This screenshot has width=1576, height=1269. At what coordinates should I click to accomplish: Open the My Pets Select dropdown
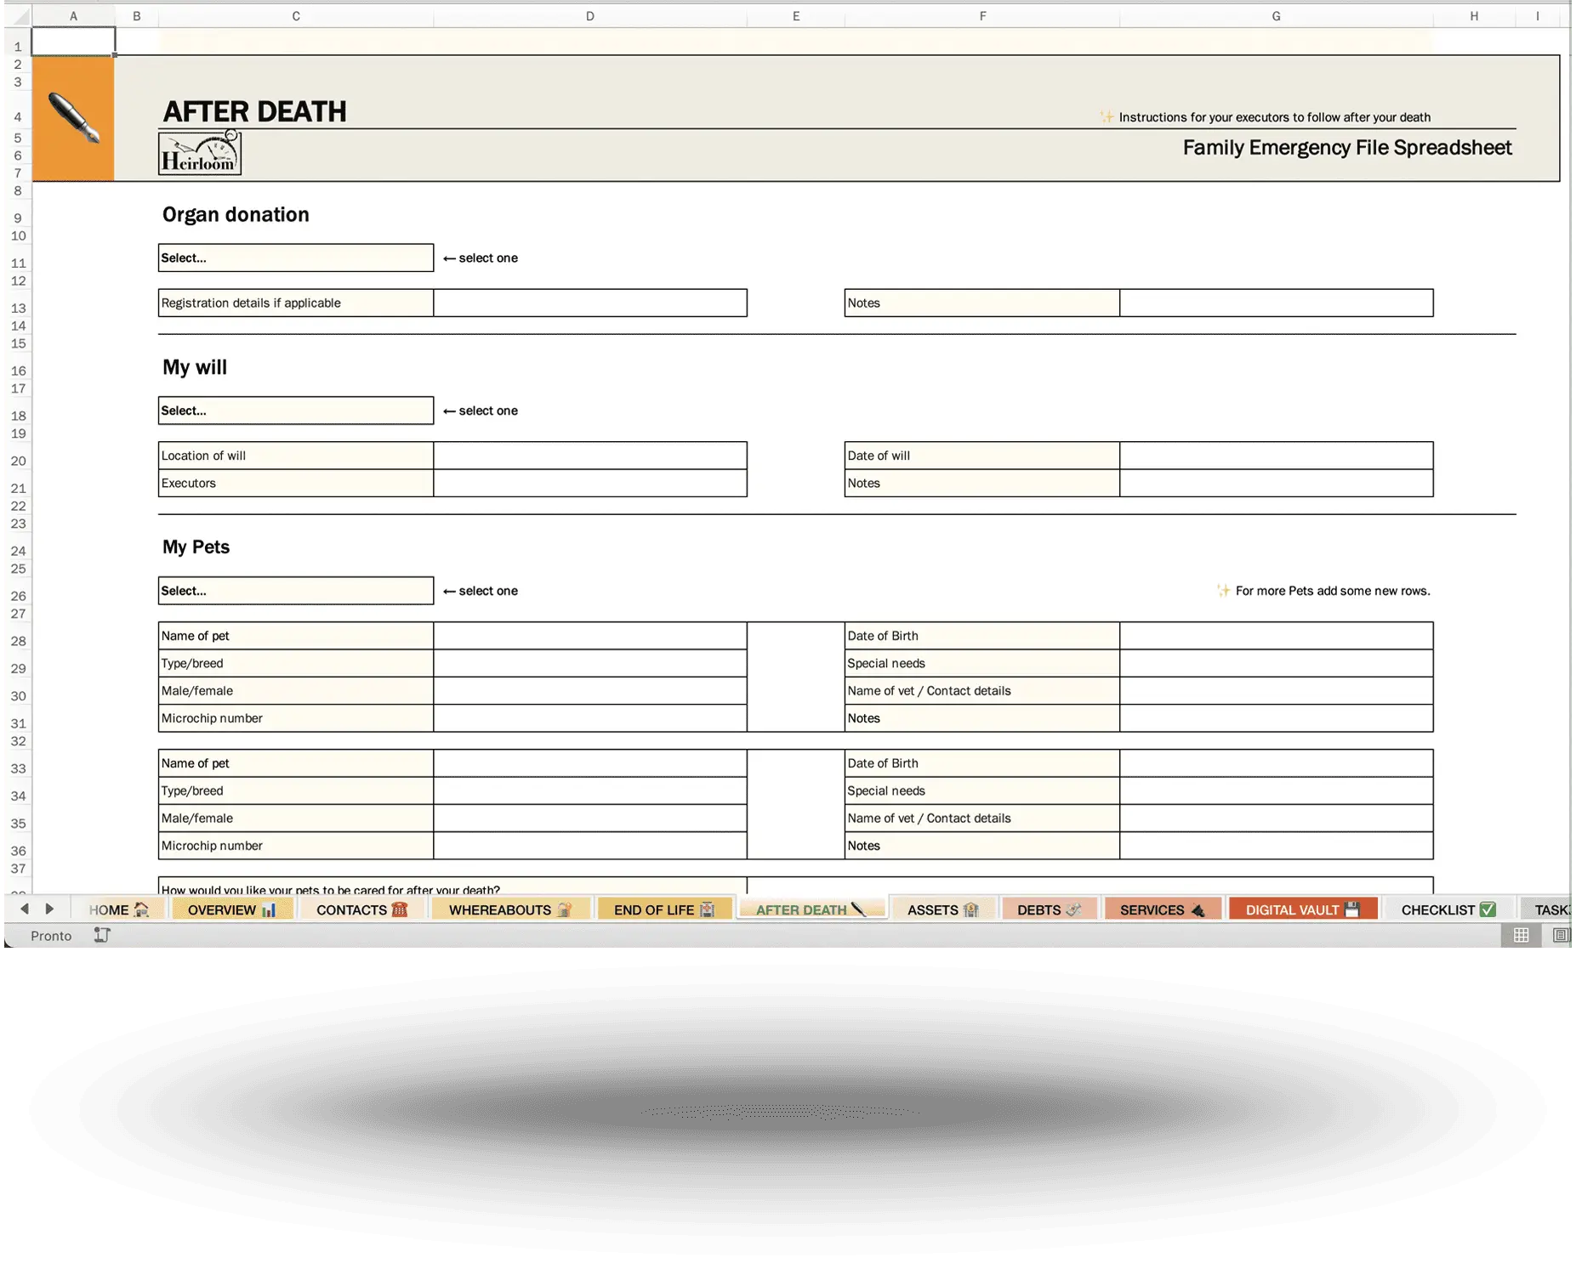tap(295, 590)
